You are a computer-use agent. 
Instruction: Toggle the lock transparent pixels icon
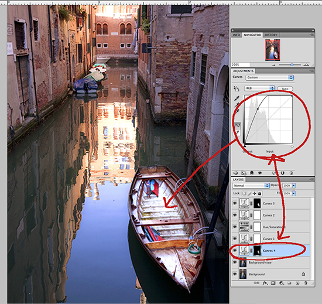[x=244, y=193]
